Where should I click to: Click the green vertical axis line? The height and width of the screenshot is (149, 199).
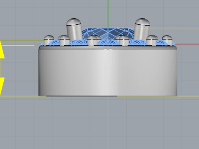point(108,14)
